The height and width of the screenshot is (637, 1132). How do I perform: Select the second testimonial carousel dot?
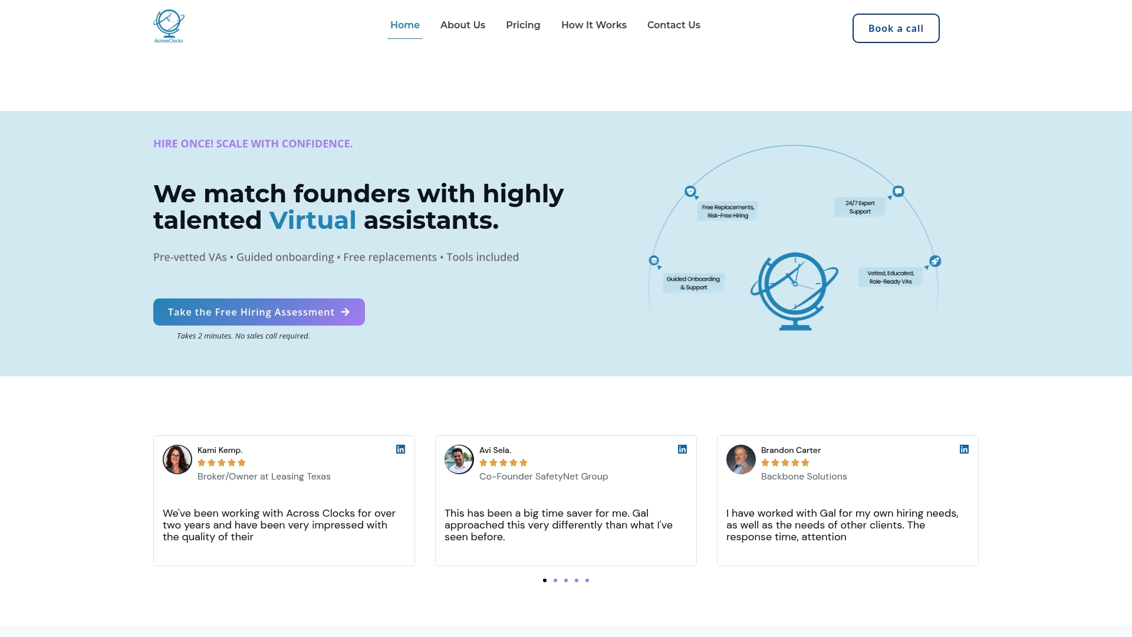point(555,580)
